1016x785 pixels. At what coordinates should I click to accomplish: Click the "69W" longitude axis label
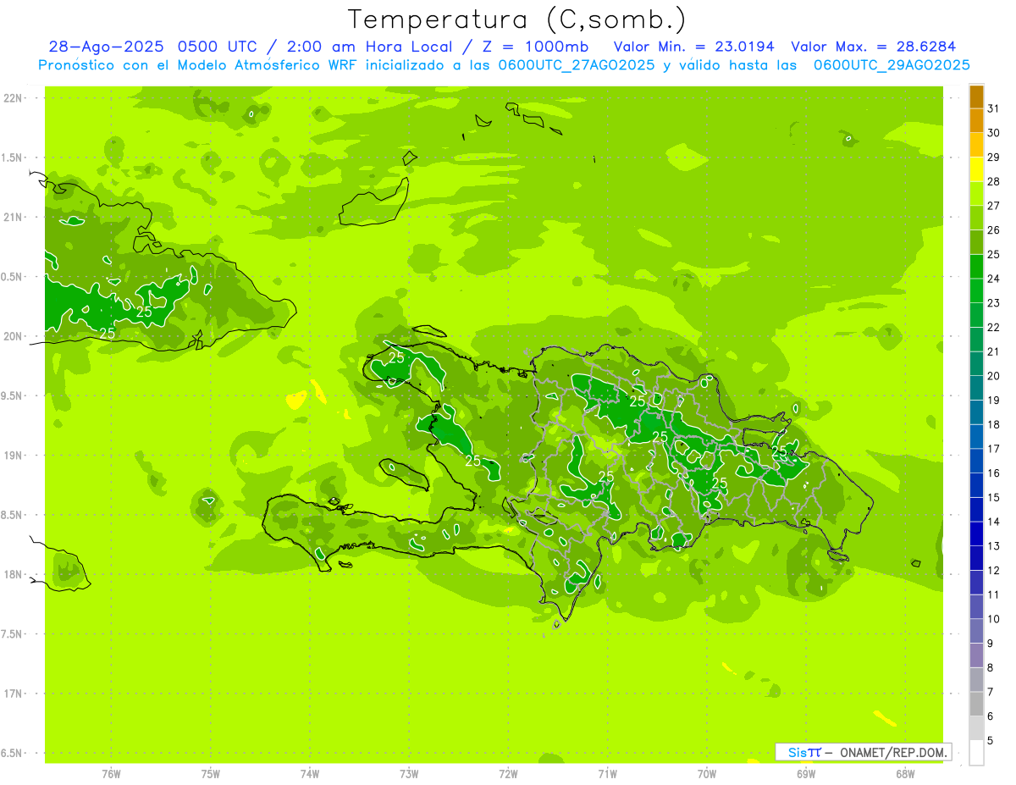click(806, 774)
